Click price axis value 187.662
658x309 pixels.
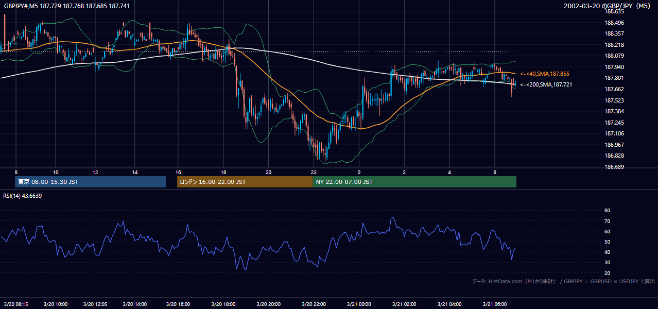(614, 89)
